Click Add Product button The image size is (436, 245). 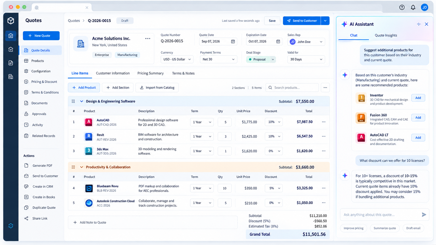coord(84,87)
